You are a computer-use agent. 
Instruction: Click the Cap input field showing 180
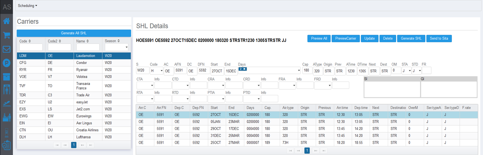307,71
